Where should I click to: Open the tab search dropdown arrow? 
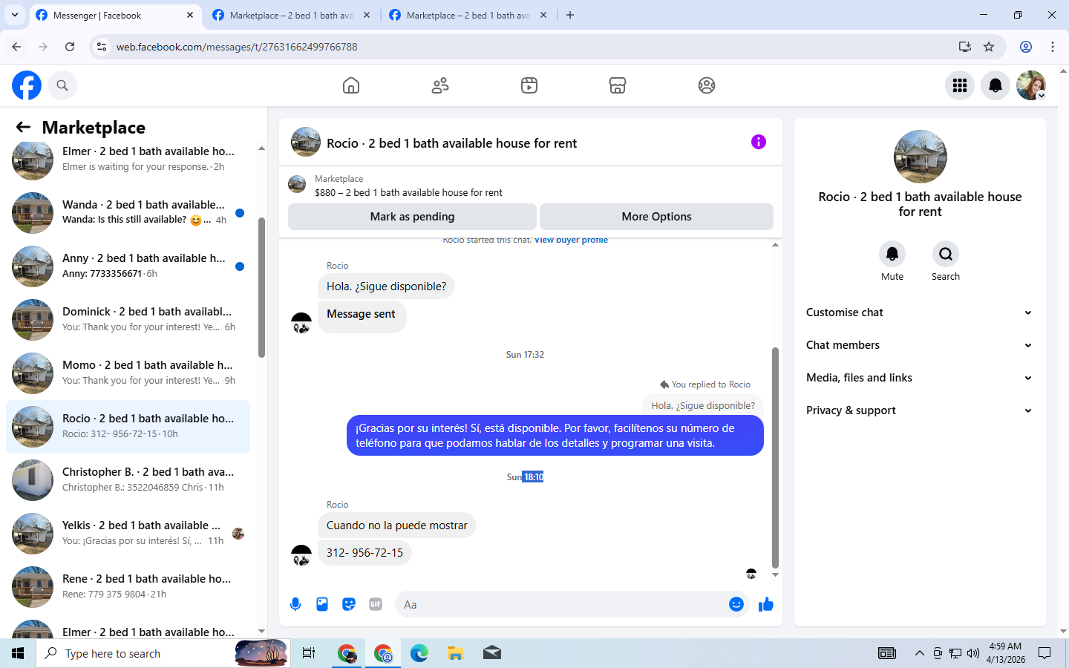(15, 15)
